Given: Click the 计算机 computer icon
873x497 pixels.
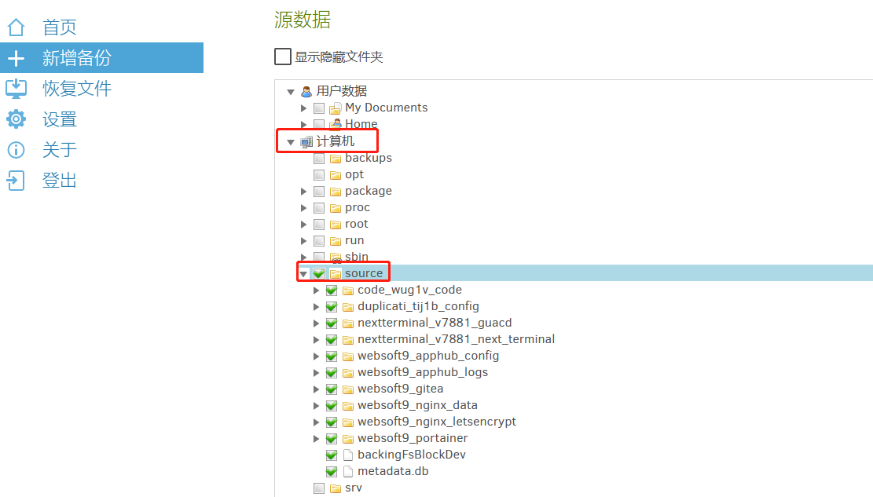Looking at the screenshot, I should pos(306,142).
